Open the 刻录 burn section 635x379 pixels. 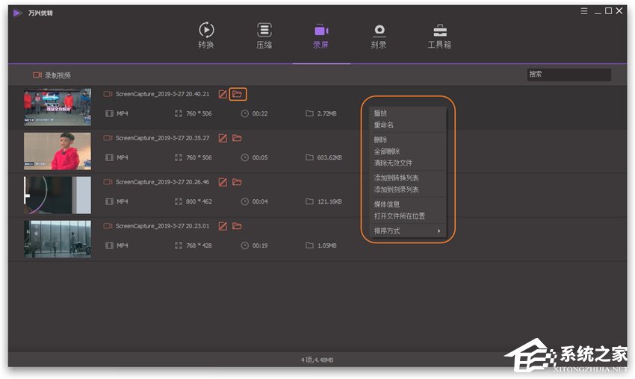tap(379, 36)
